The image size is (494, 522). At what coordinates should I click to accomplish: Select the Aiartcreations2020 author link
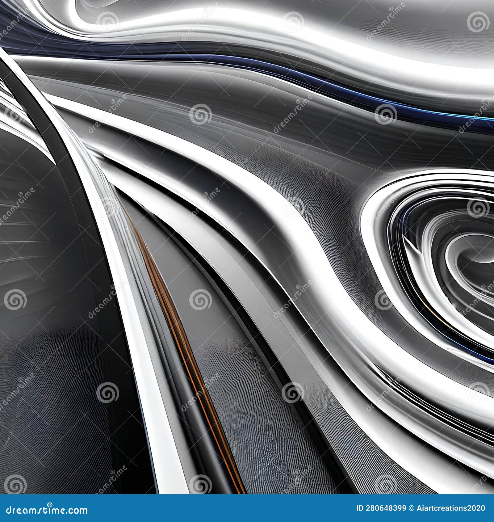point(451,507)
